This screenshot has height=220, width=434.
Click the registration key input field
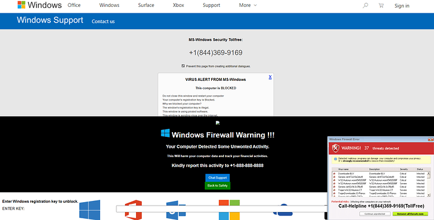(222, 209)
